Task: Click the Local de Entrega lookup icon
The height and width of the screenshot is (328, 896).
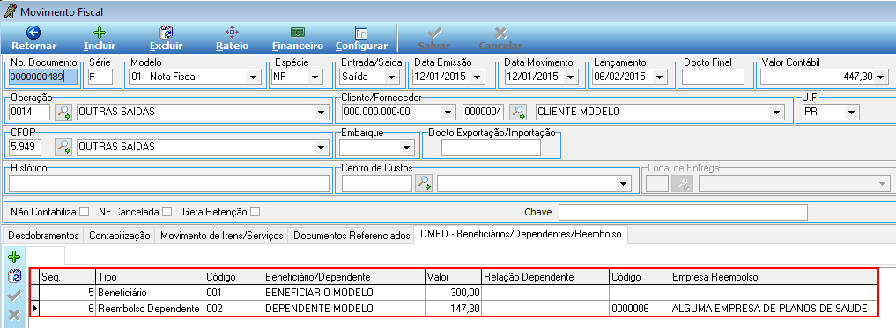Action: pos(681,183)
